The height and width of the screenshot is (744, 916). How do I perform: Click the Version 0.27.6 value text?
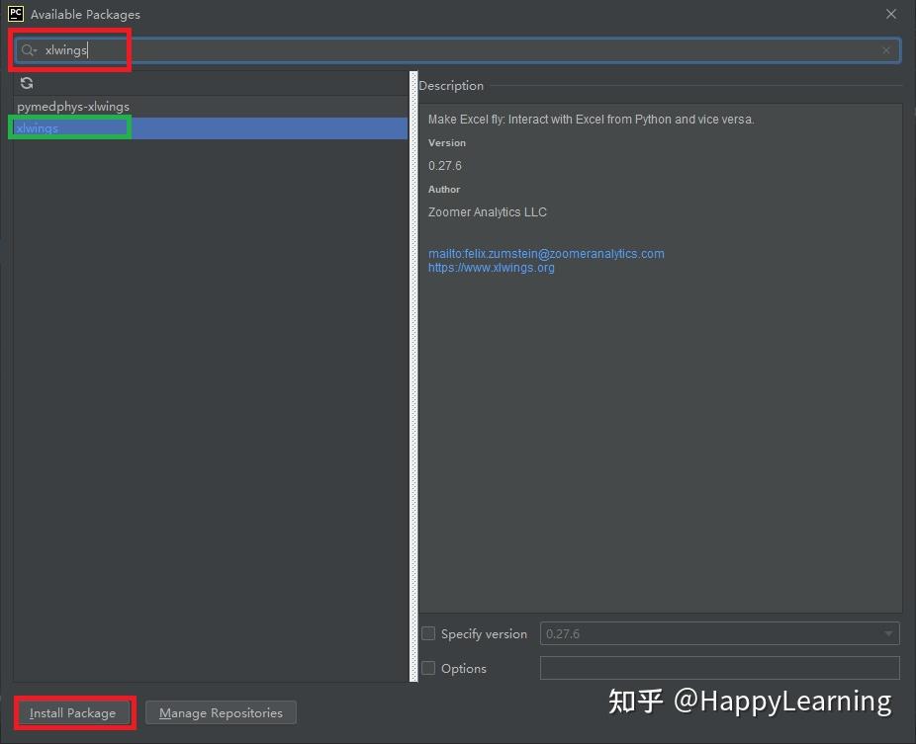444,166
